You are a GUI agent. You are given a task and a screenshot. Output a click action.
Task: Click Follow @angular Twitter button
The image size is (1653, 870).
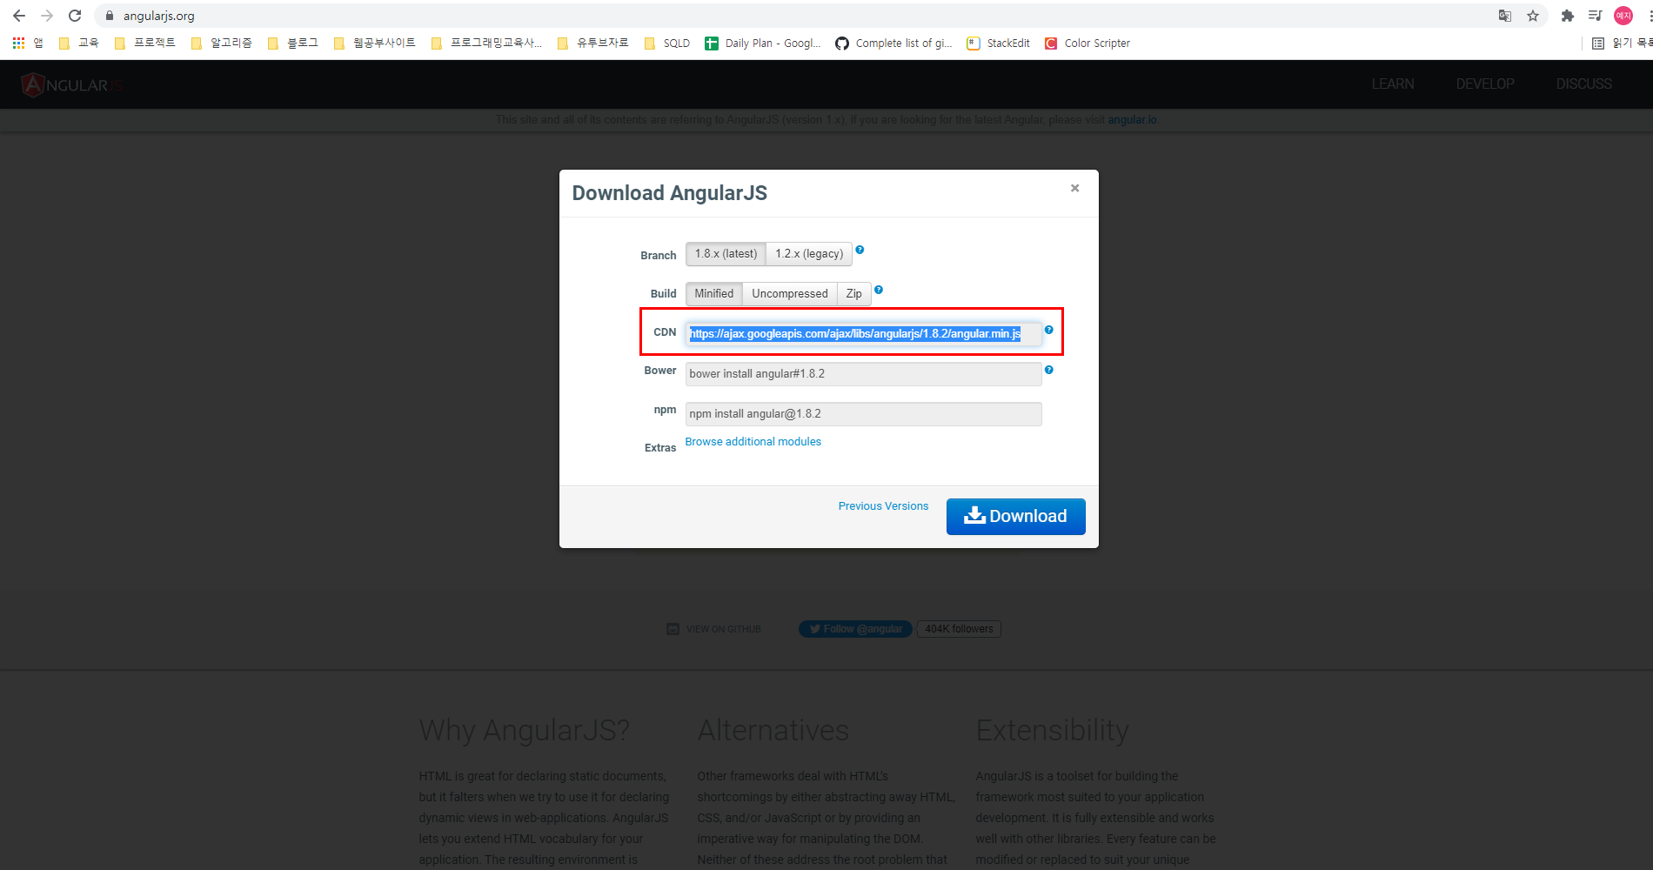(x=856, y=629)
